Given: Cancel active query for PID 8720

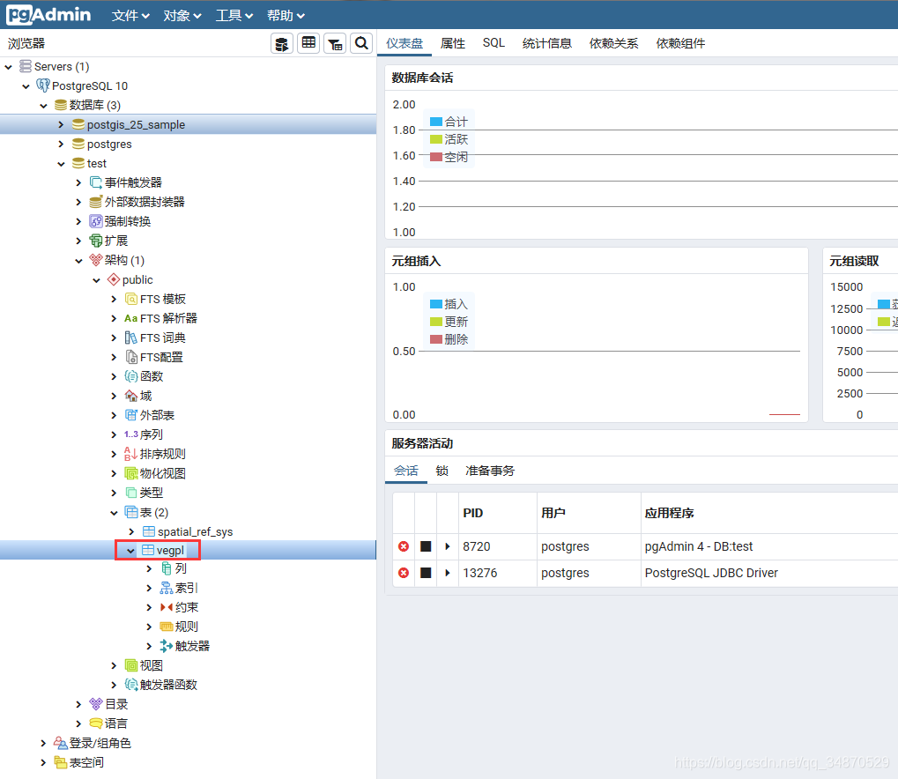Looking at the screenshot, I should [426, 546].
